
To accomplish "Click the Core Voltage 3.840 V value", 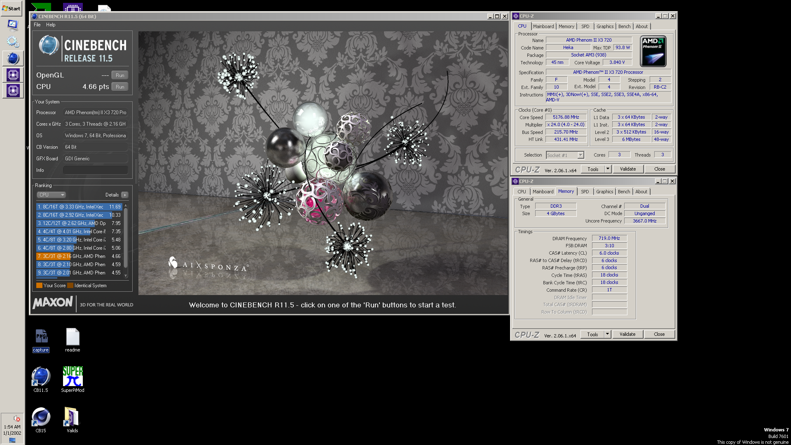I will point(617,63).
